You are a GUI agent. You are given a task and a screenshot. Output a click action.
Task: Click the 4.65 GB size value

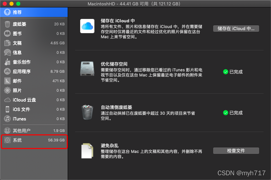(x=58, y=43)
